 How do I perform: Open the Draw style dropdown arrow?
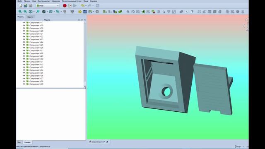tap(47, 12)
